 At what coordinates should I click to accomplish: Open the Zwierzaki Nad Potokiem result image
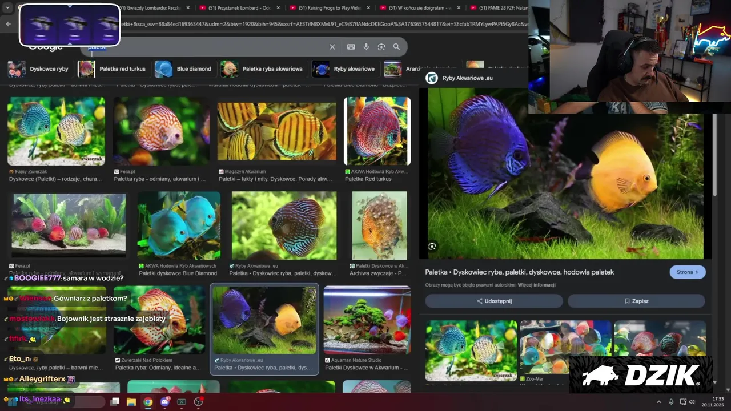159,320
